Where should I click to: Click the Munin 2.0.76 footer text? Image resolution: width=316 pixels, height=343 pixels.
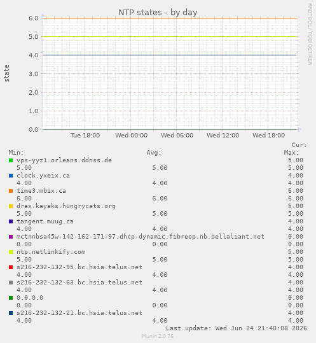pyautogui.click(x=158, y=336)
